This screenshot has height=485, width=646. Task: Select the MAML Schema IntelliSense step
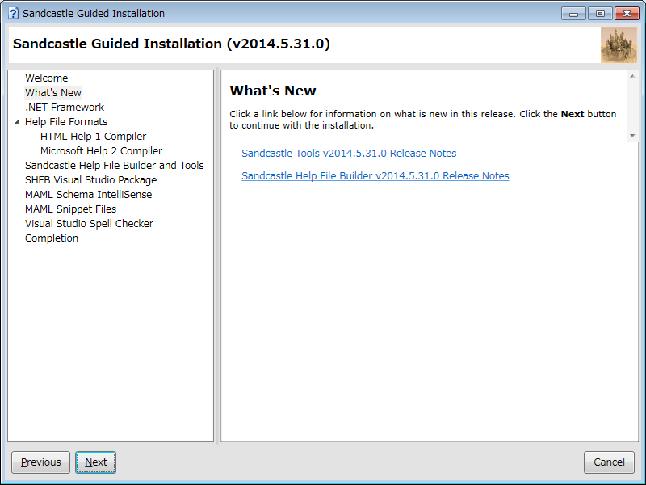tap(88, 195)
